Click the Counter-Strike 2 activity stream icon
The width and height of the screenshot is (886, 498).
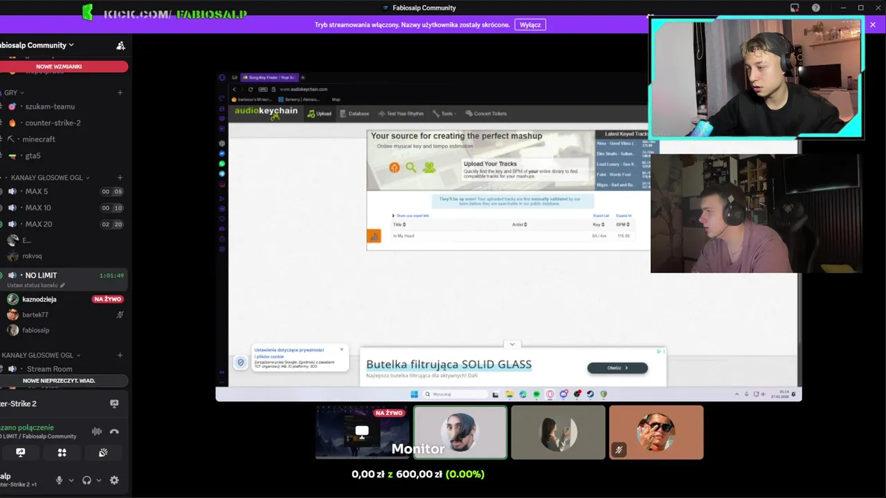pos(114,404)
